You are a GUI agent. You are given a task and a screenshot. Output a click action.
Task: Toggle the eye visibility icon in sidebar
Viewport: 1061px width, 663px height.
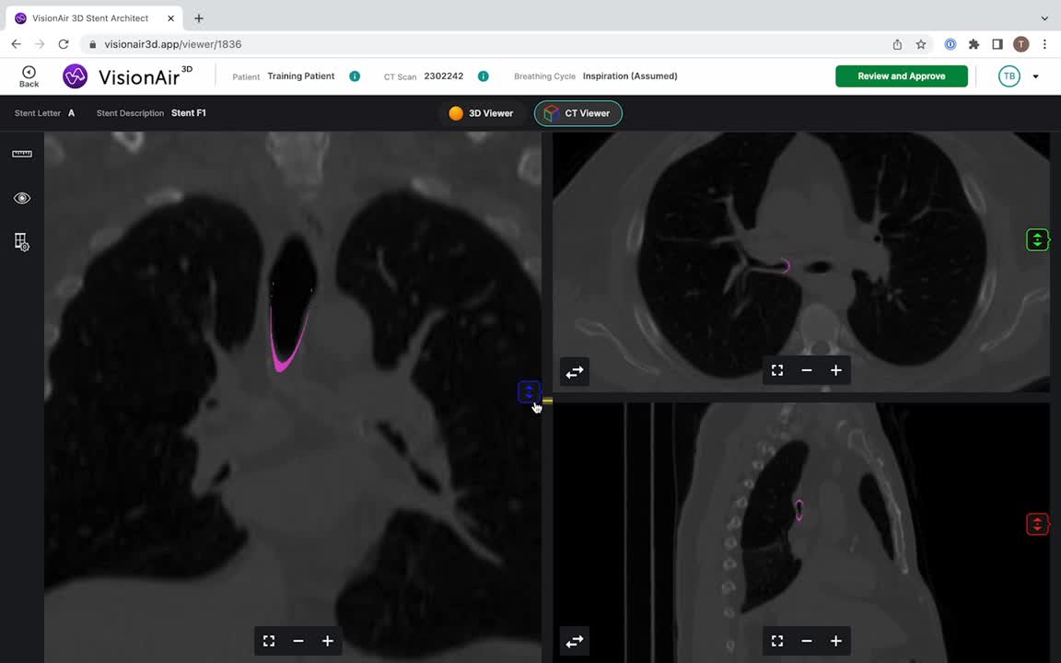[22, 198]
